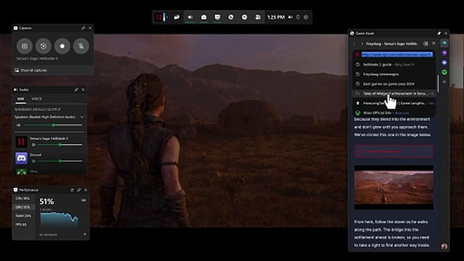Viewport: 464px width, 261px height.
Task: Select RAM metric in Performance widget
Action: pyautogui.click(x=23, y=216)
